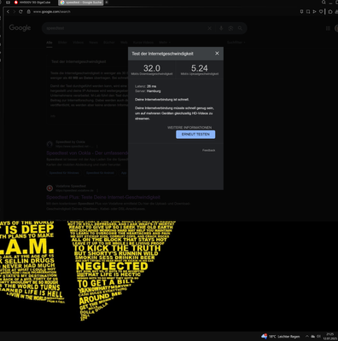Expand the Mehr dropdown in search tabs

coord(165,43)
